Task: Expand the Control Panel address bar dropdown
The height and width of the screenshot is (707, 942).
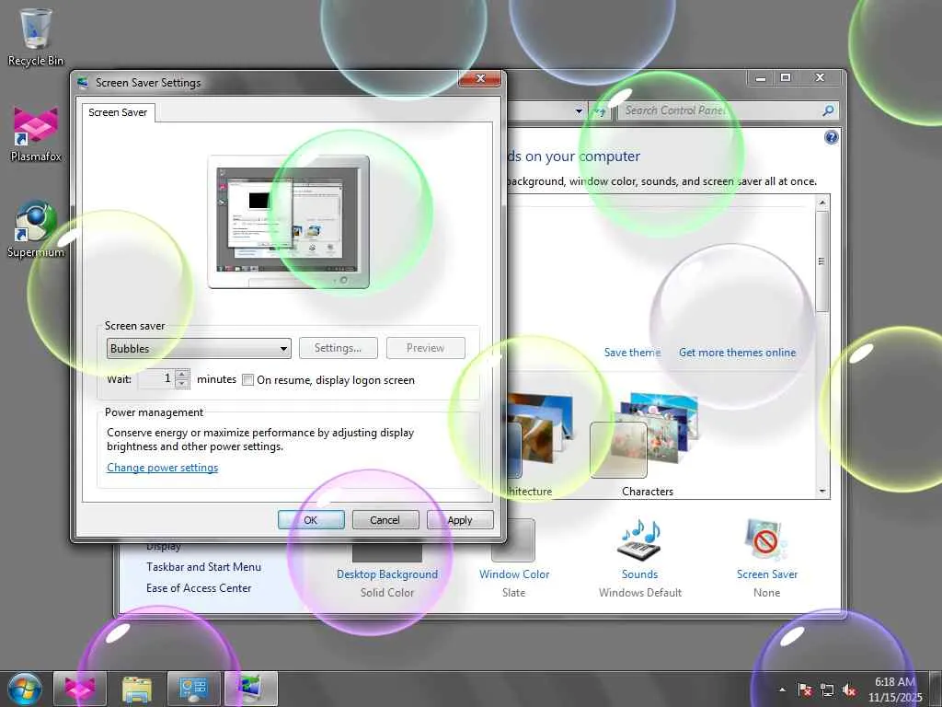Action: (579, 110)
